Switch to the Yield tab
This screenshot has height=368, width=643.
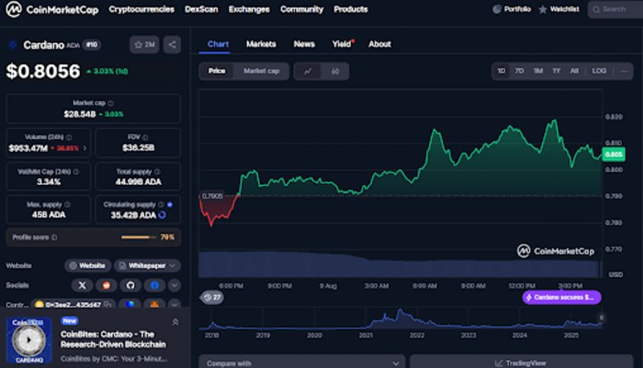(x=342, y=44)
